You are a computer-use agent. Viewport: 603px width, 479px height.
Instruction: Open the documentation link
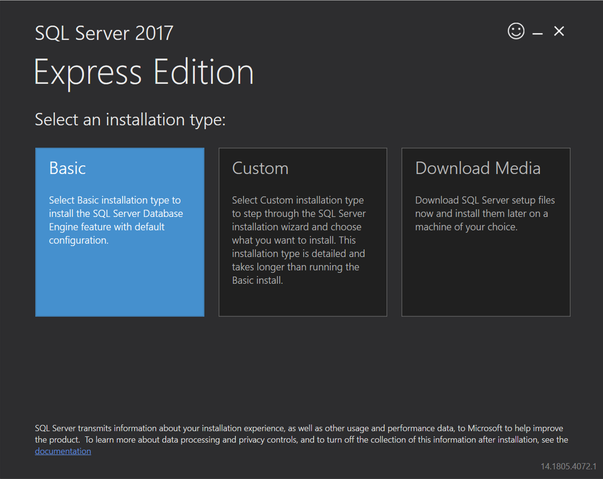(62, 451)
